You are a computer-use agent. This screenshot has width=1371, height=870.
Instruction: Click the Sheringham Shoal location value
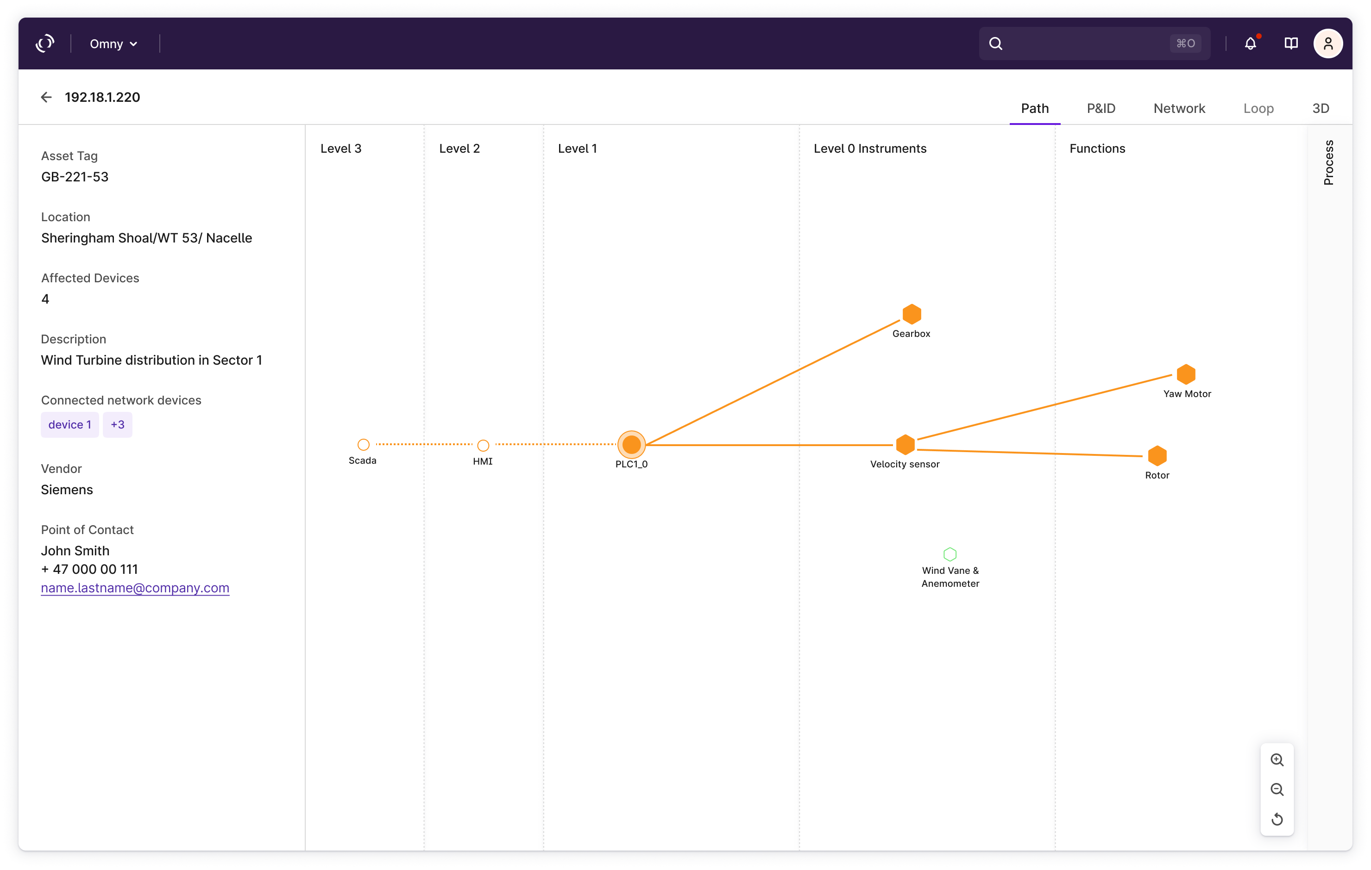pyautogui.click(x=146, y=238)
